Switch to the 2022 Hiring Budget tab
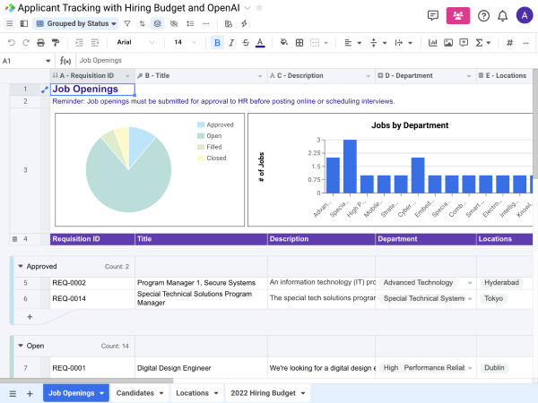Viewport: 538px width, 403px height. point(267,393)
